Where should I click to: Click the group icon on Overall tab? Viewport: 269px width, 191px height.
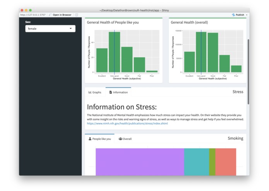(120, 138)
